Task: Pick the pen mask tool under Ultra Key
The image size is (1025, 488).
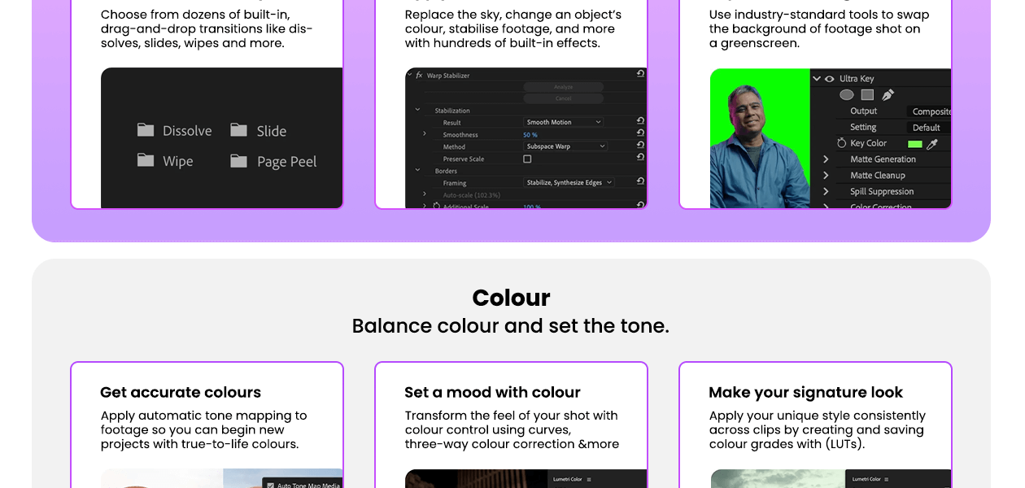Action: pyautogui.click(x=888, y=94)
